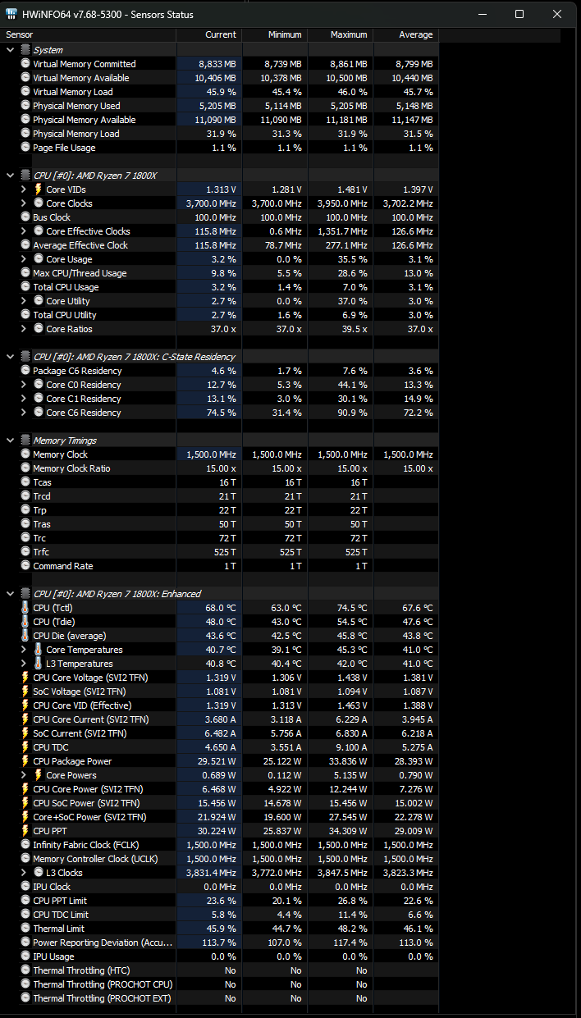Click the Current column header
Screen dimensions: 581x1018
(208, 35)
